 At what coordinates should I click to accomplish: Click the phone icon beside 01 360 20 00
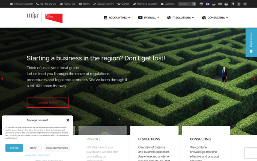38,4
